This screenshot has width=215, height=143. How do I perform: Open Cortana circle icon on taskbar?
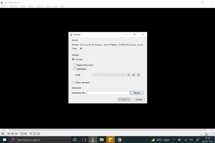pyautogui.click(x=75, y=140)
